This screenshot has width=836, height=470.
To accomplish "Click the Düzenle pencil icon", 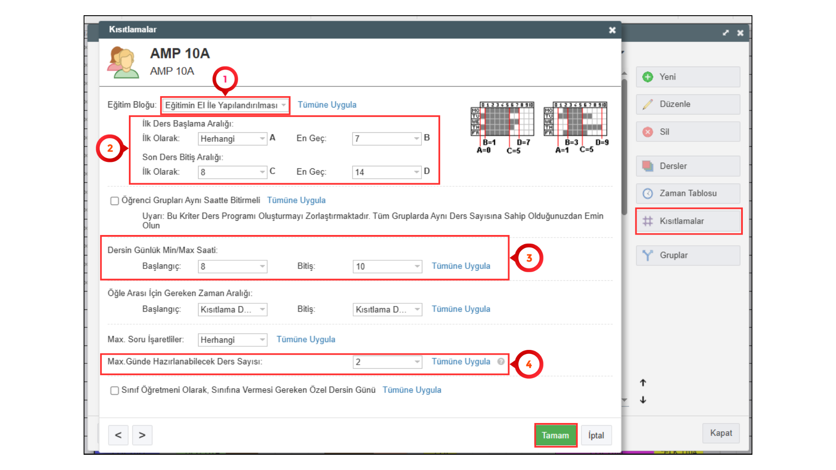I will click(x=647, y=104).
